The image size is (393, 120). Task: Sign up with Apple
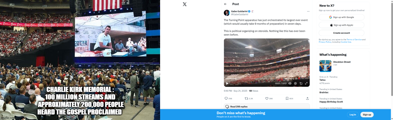(341, 25)
